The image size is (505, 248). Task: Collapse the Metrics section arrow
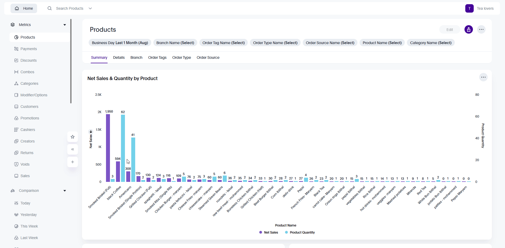tap(65, 25)
